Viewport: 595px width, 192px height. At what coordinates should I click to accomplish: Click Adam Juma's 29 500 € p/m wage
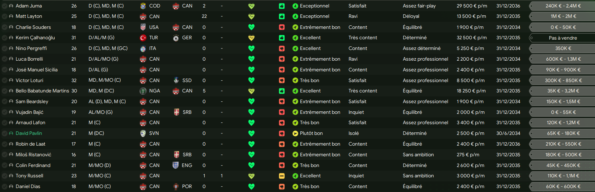click(x=471, y=6)
